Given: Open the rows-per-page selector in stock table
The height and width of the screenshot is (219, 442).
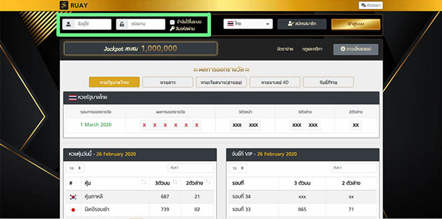Looking at the screenshot, I should point(75,168).
